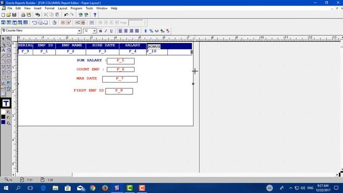343x193 pixels.
Task: Click the Page number input field
Action: coord(136,23)
